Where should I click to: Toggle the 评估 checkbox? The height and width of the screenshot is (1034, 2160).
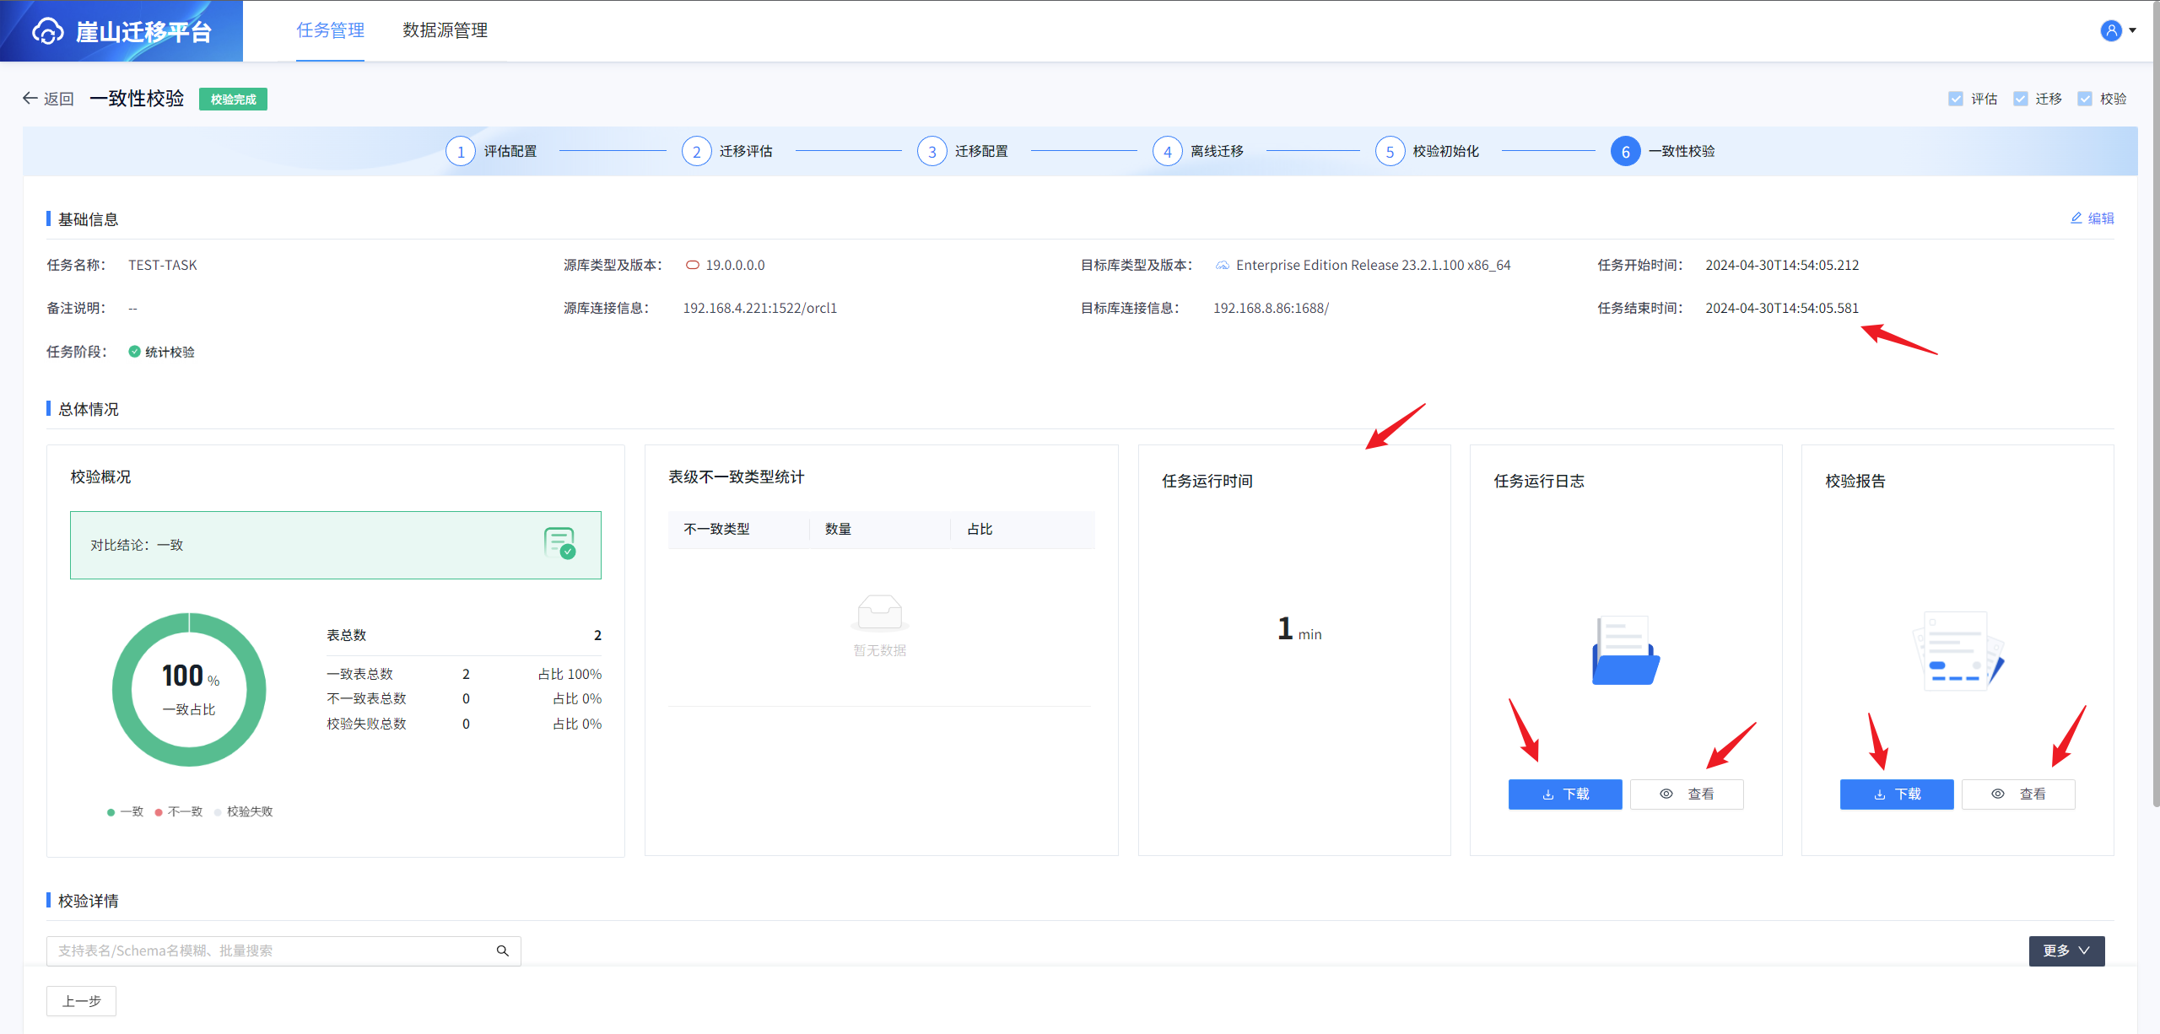tap(1956, 99)
